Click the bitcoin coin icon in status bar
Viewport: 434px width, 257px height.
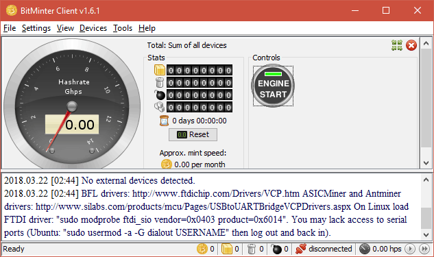point(202,249)
